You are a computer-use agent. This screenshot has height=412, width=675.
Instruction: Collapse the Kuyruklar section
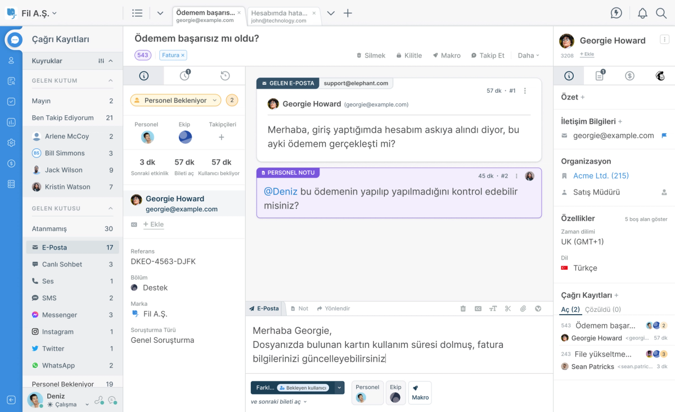coord(111,61)
